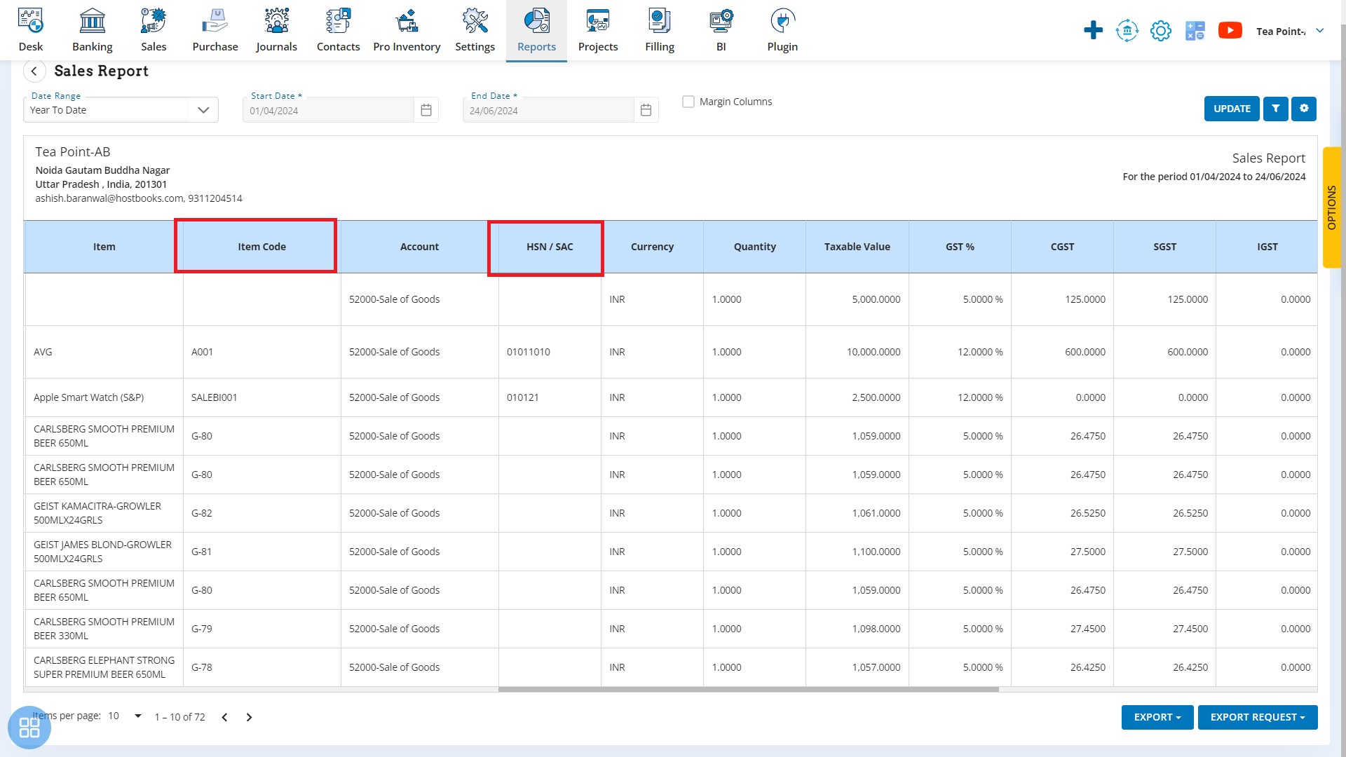The height and width of the screenshot is (757, 1346).
Task: Click the Account column header
Action: tap(419, 247)
